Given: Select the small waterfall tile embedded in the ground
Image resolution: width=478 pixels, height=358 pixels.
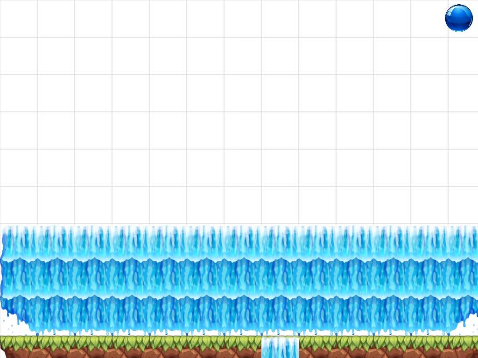Looking at the screenshot, I should tap(280, 348).
